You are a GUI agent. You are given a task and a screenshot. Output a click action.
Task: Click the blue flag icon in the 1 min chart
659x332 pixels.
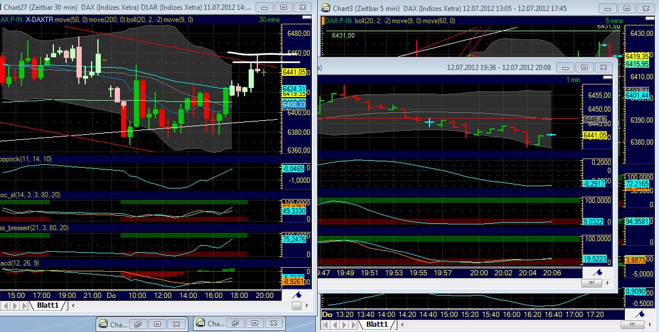point(597,272)
